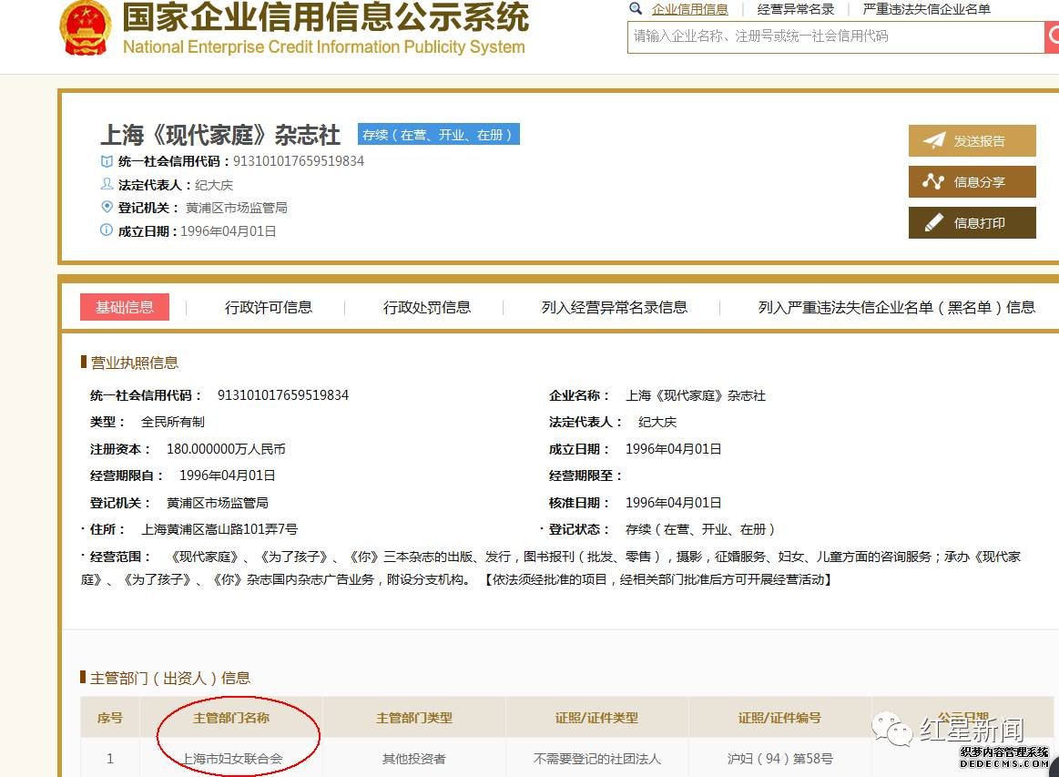
Task: Focus the enterprise name search input
Action: (x=835, y=36)
